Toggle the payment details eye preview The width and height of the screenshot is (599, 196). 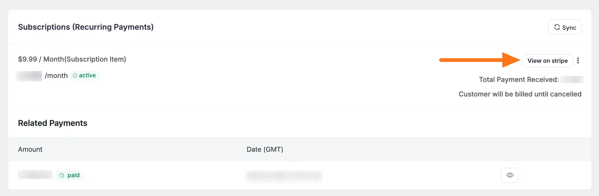tap(510, 175)
